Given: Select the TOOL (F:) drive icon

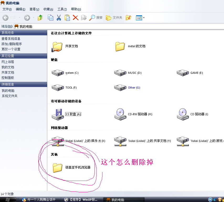Looking at the screenshot, I should [x=58, y=88].
